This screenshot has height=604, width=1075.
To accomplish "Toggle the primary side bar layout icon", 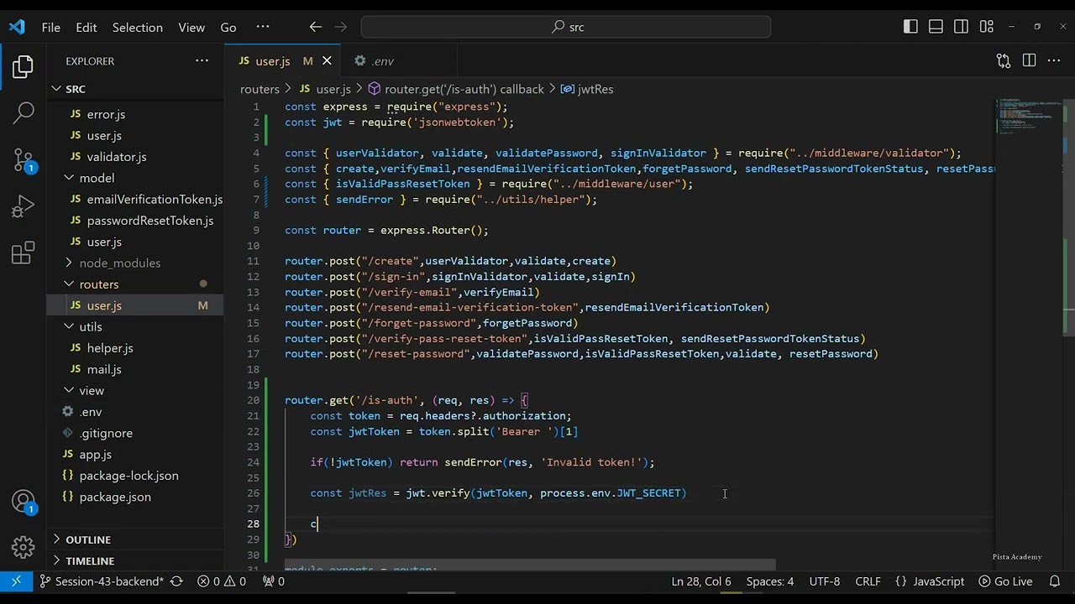I will pyautogui.click(x=910, y=27).
